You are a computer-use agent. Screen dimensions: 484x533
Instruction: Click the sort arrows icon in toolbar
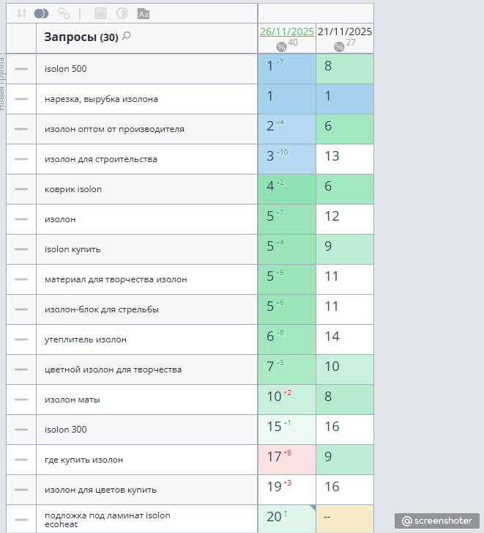[22, 14]
